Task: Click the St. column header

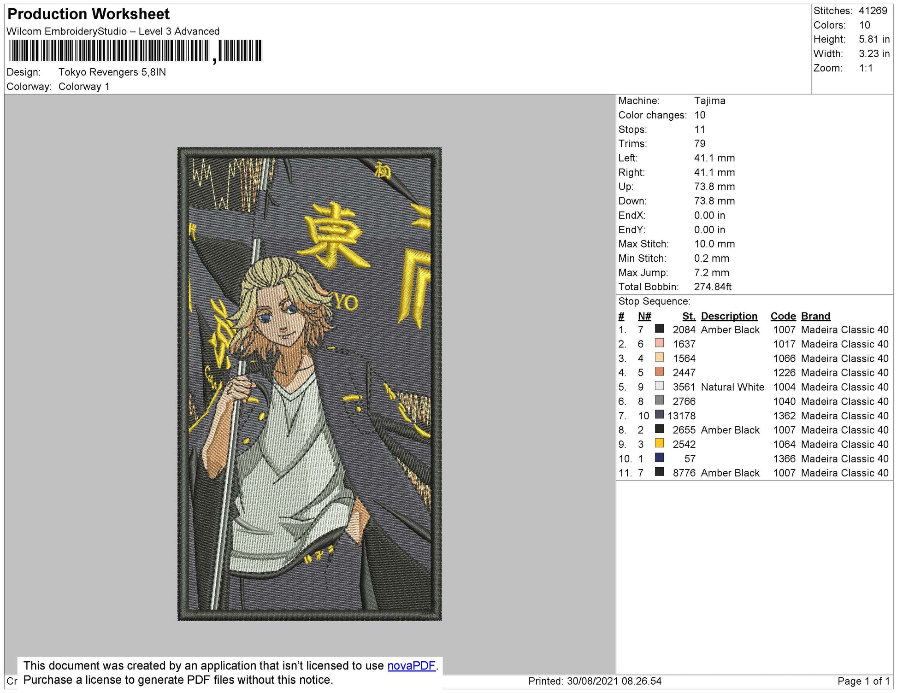Action: (x=689, y=316)
